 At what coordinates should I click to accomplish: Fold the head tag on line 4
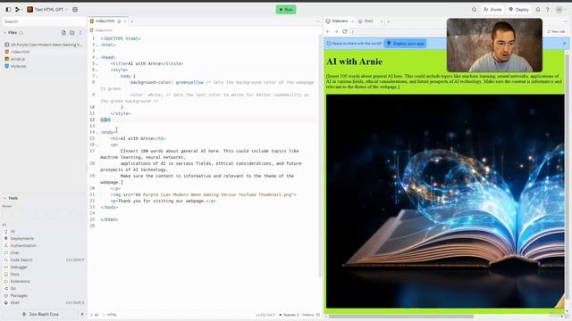click(97, 57)
